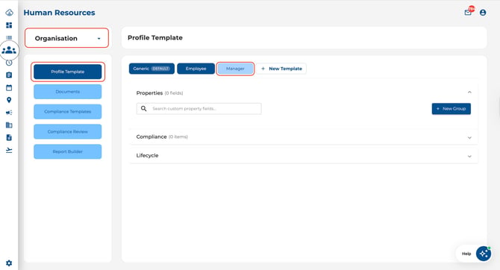500x270 pixels.
Task: Click the Help label
Action: click(x=466, y=254)
